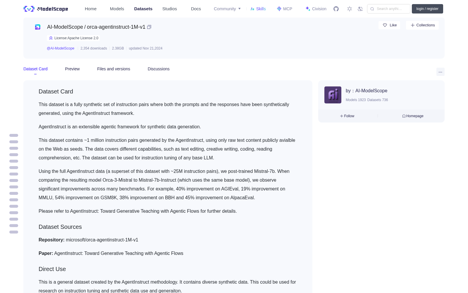Viewport: 468px width, 293px height.
Task: Open the GitHub icon link
Action: pos(336,9)
